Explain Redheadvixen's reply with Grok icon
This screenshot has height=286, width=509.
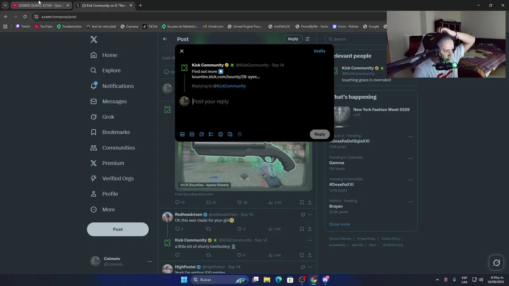[x=303, y=214]
